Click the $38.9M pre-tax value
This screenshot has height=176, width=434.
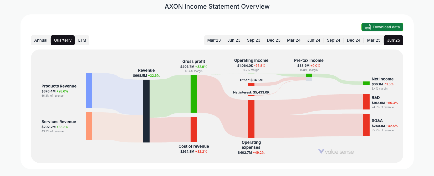[303, 66]
